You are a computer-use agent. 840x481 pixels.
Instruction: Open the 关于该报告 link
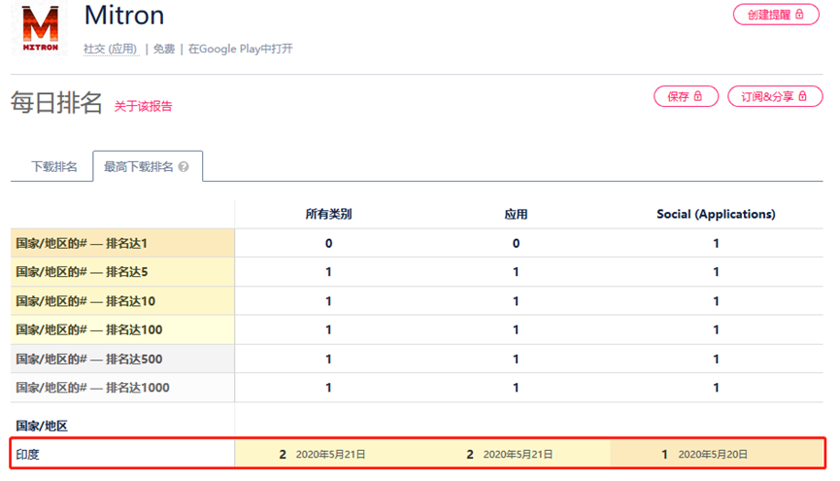143,106
